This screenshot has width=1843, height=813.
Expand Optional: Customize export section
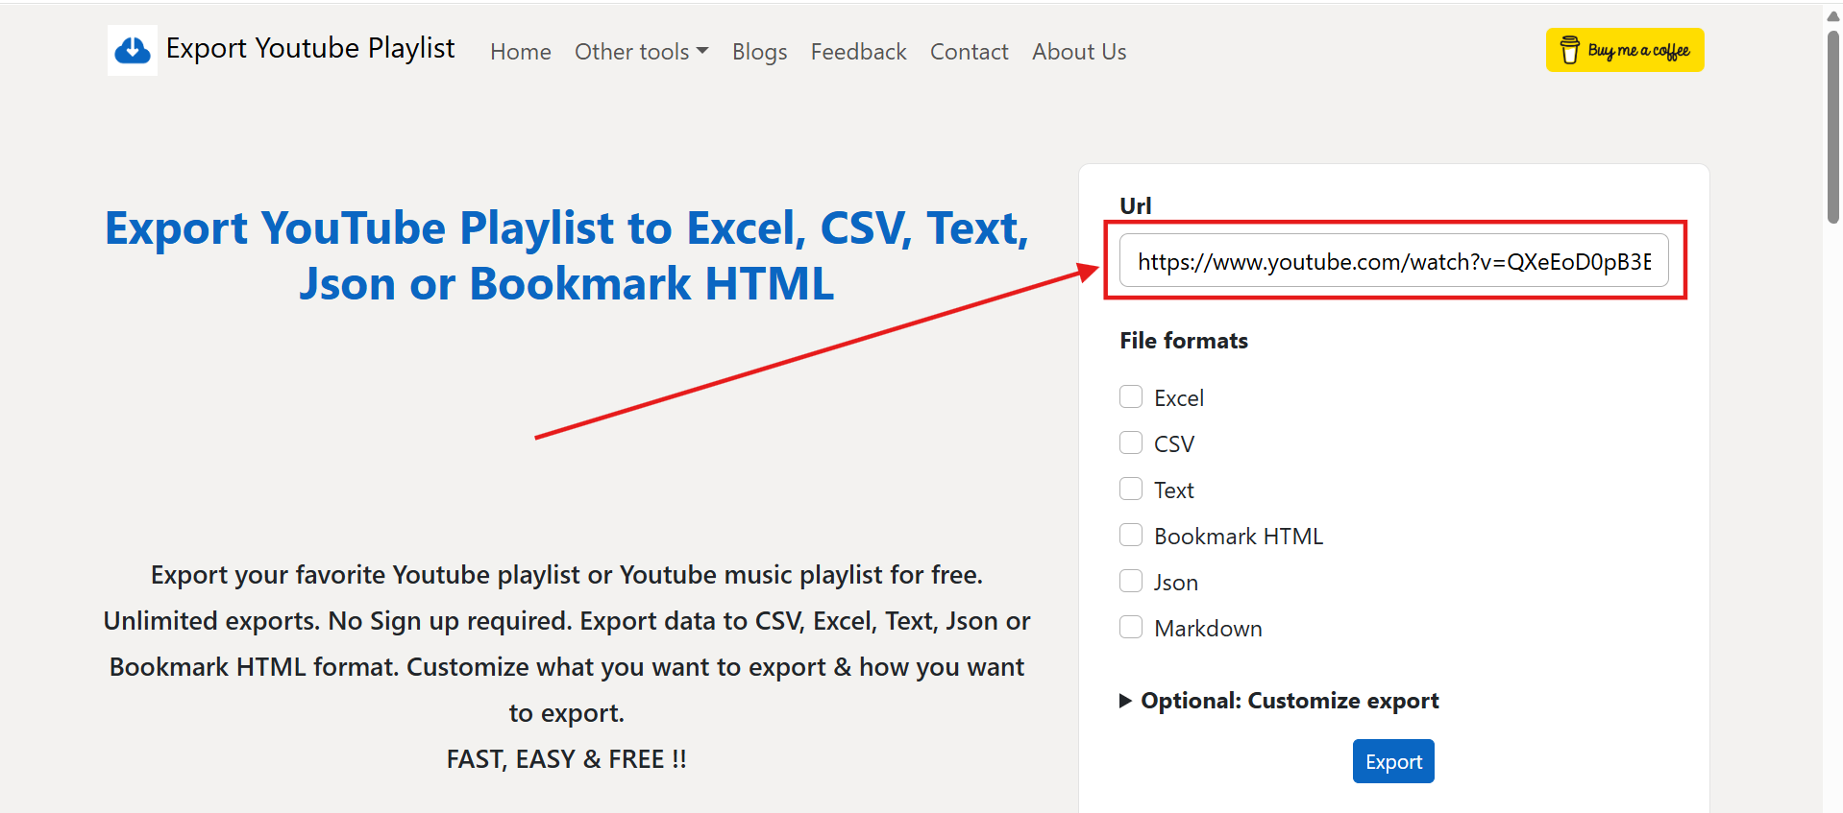(1279, 701)
